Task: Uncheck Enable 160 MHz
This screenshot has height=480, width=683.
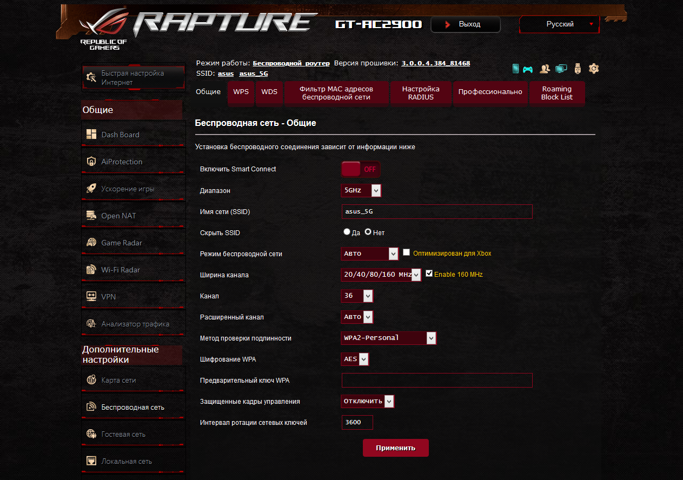Action: [x=429, y=274]
